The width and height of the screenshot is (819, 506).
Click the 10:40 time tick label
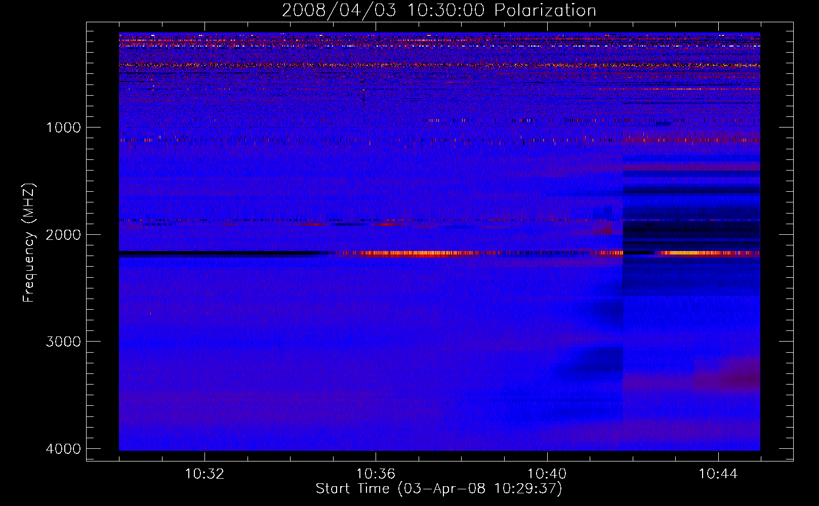point(547,474)
